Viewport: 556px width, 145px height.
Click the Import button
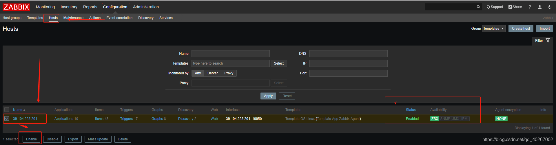pyautogui.click(x=545, y=29)
